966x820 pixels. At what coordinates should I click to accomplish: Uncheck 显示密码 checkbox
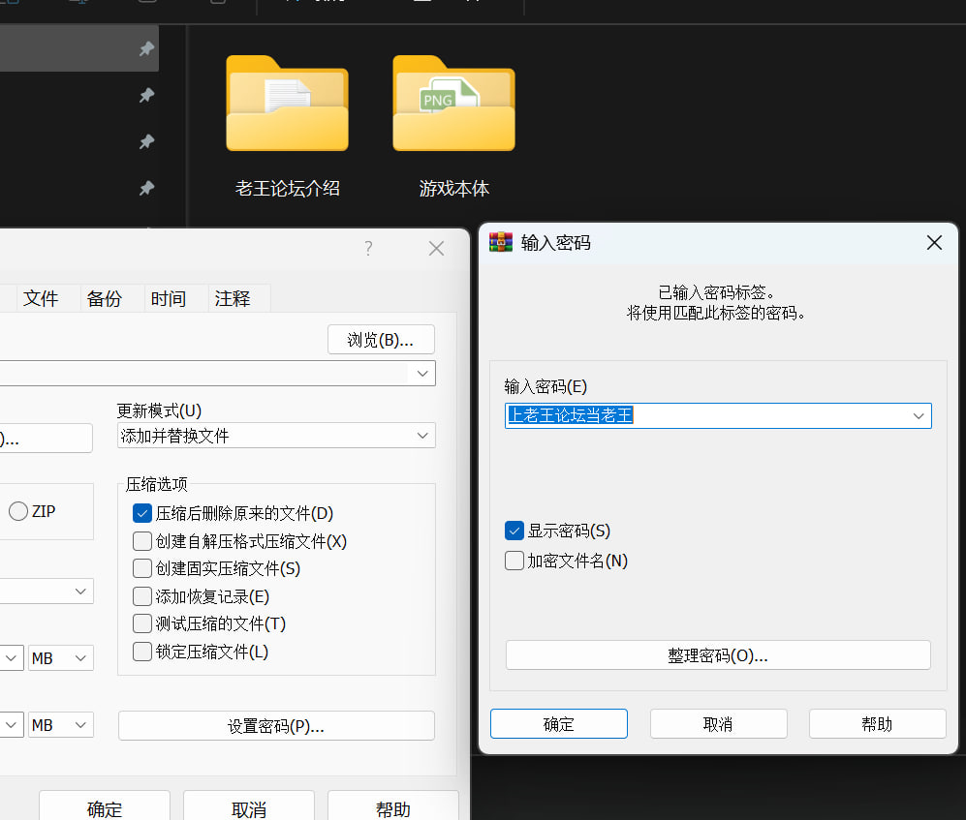514,531
